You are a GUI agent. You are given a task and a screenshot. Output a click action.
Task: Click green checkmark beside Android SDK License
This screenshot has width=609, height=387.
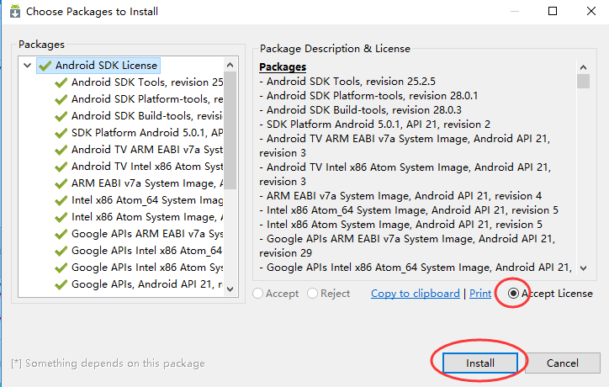[45, 66]
